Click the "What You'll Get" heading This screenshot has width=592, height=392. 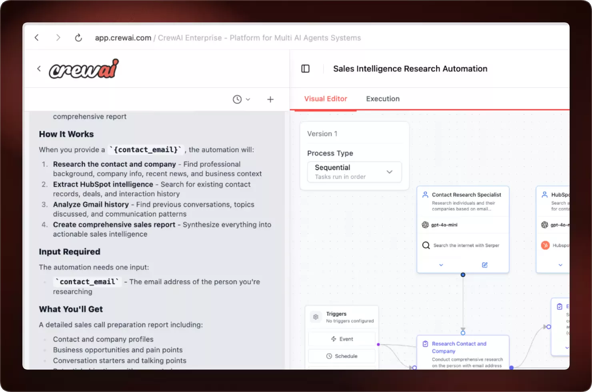pyautogui.click(x=71, y=309)
